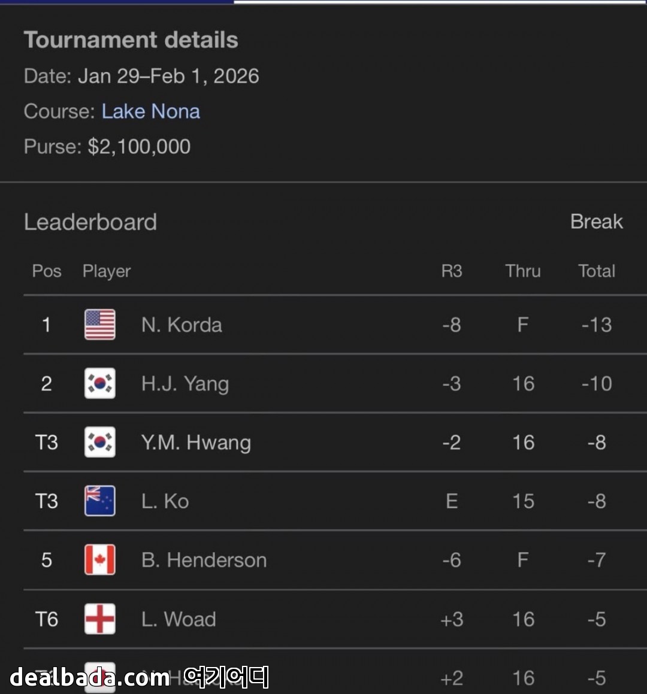This screenshot has height=694, width=647.
Task: Click the Player column header
Action: [107, 271]
